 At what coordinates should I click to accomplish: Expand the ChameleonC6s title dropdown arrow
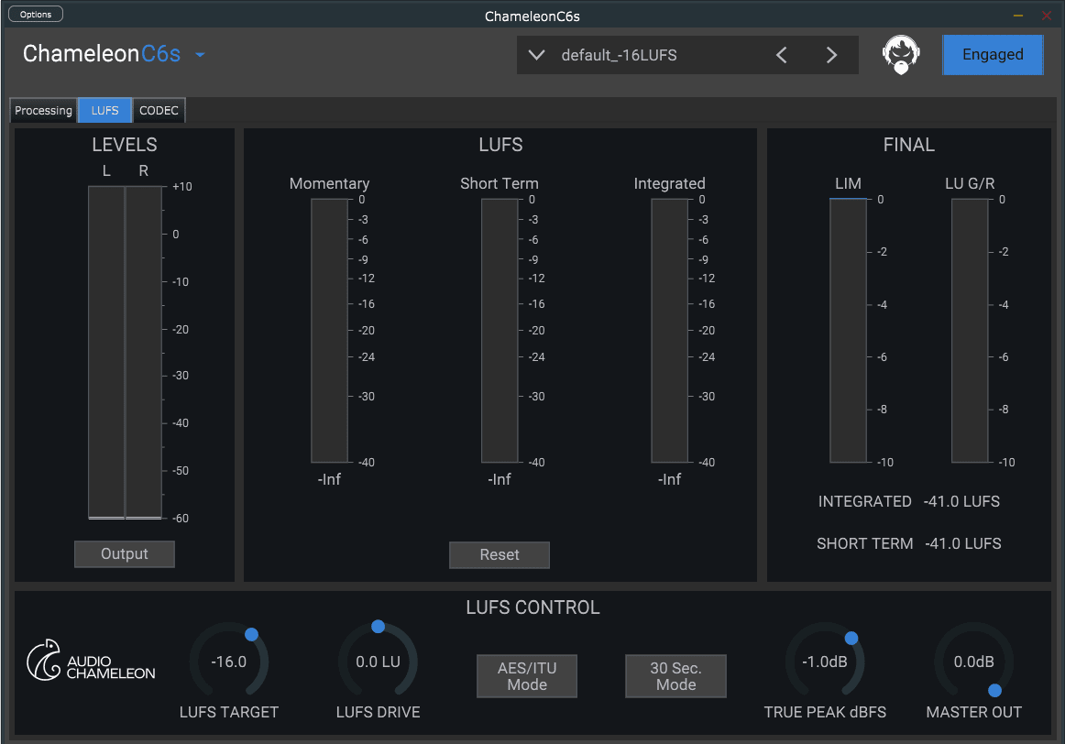200,55
